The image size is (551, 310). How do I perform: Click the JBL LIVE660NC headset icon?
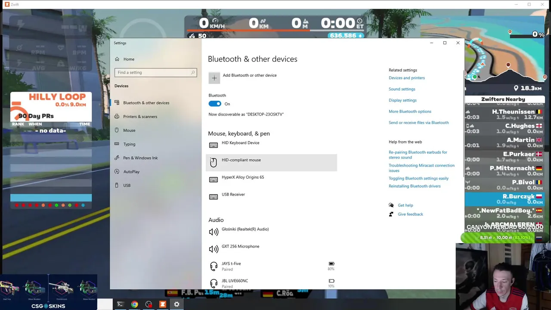[x=214, y=284]
